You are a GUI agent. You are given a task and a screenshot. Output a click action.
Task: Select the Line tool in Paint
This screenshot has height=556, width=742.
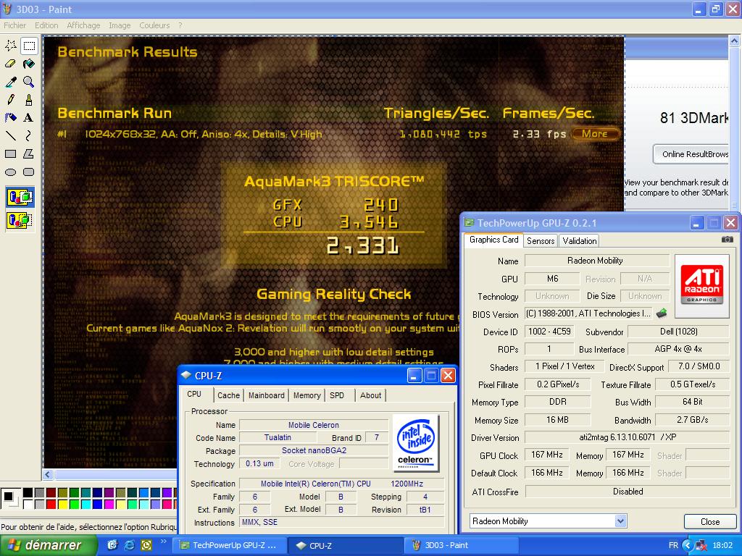coord(10,135)
